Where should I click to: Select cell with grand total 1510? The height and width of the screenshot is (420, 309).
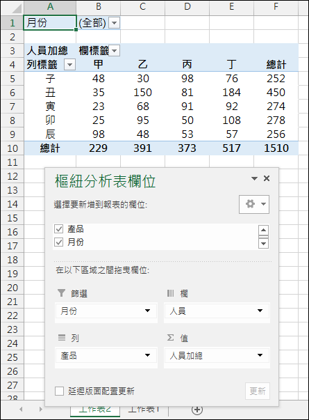276,148
